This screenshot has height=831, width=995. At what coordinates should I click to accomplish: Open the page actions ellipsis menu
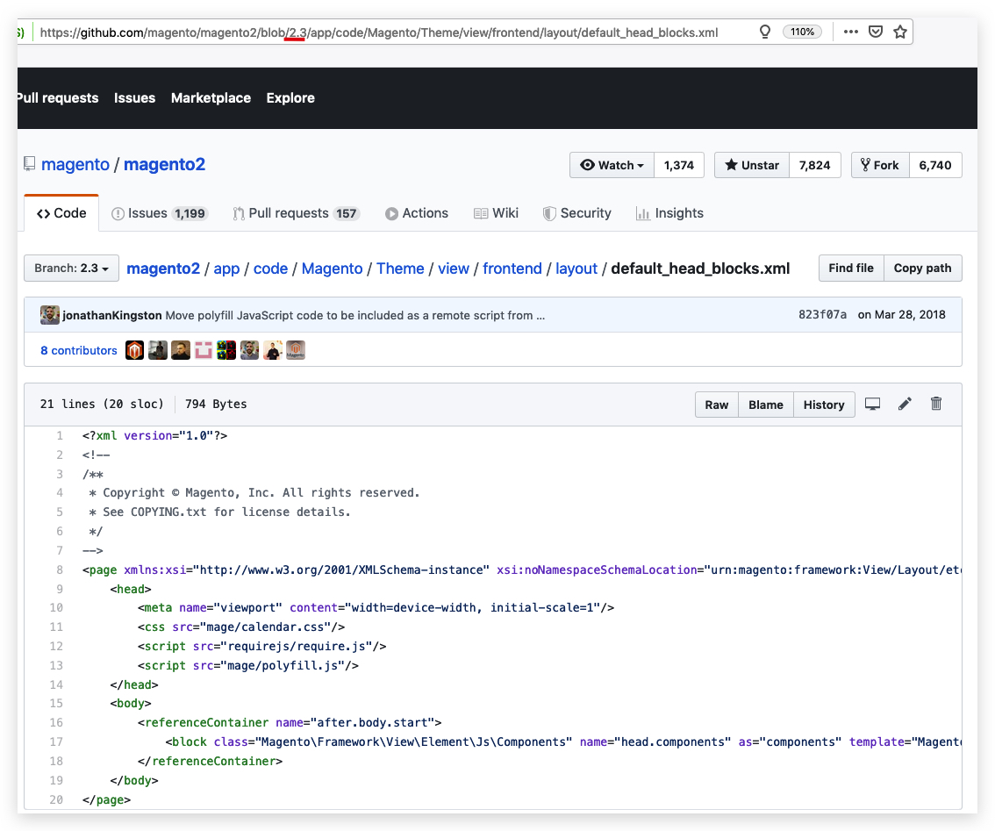(851, 32)
